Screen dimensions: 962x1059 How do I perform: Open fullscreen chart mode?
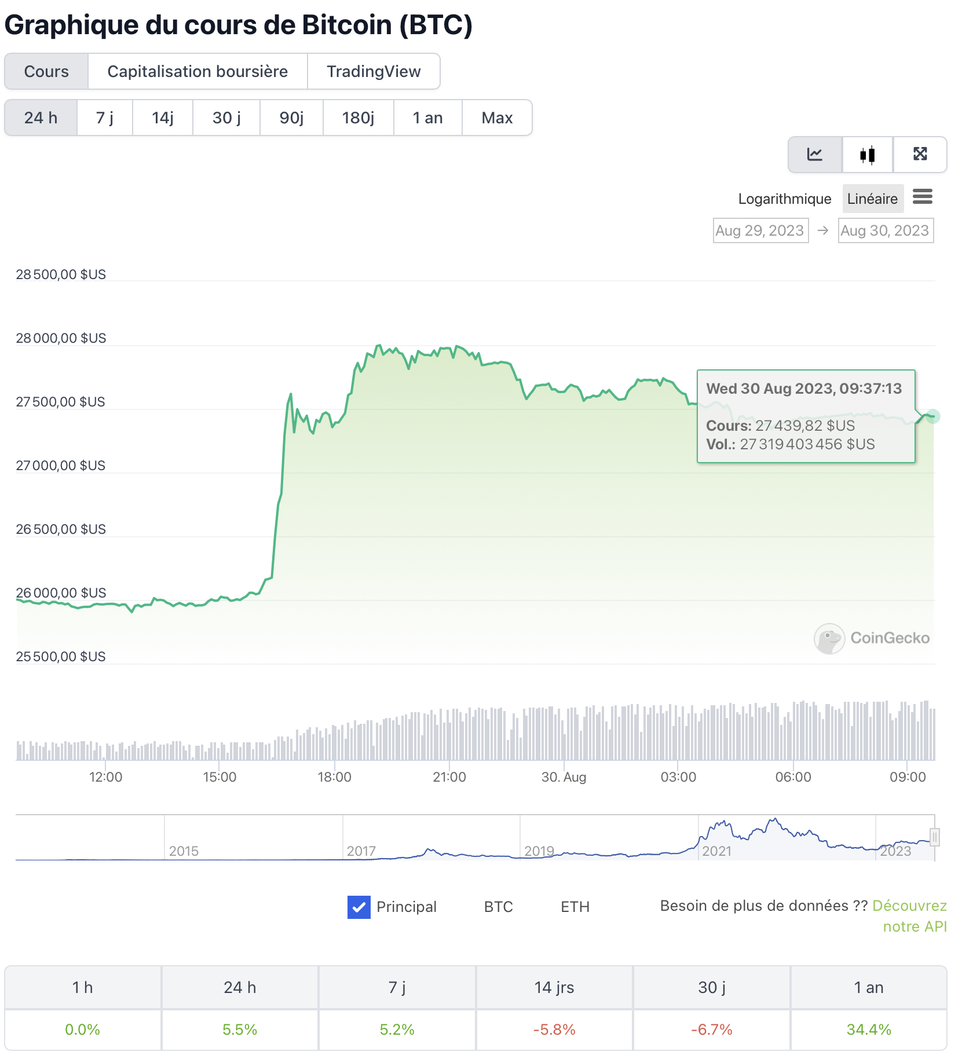[920, 155]
